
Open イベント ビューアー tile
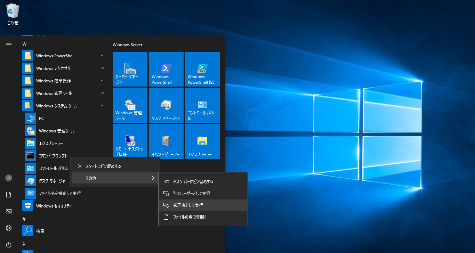coord(166,141)
